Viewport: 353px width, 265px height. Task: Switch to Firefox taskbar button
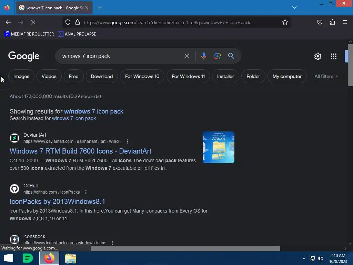click(x=49, y=258)
